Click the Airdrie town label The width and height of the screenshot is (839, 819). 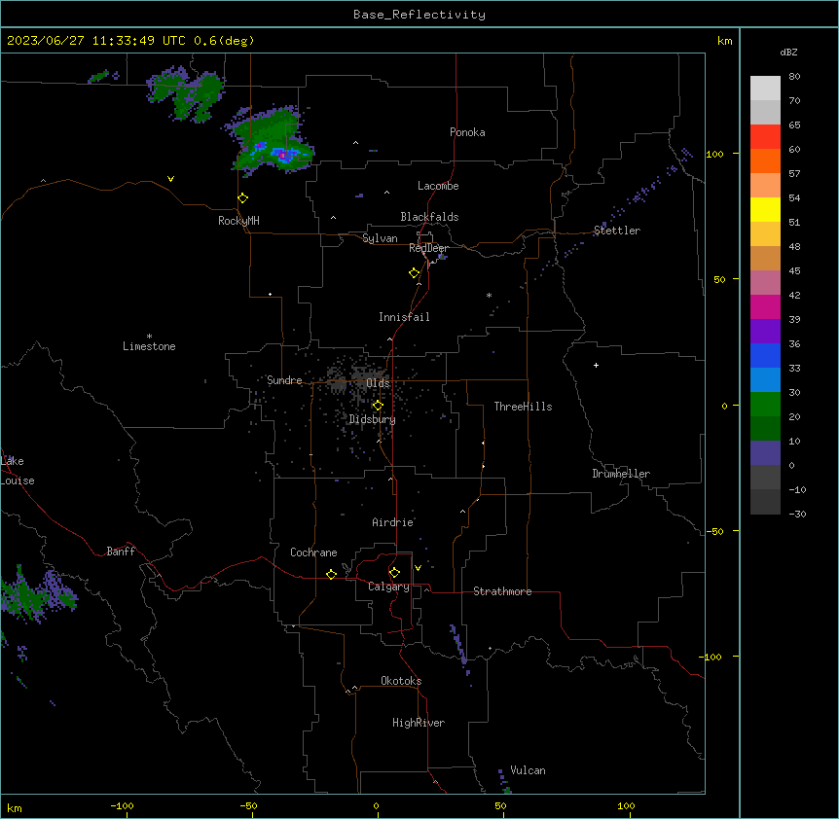tap(392, 522)
